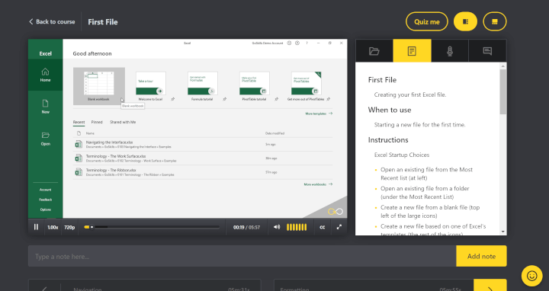The width and height of the screenshot is (549, 291).
Task: Click the Instructions heading in notes
Action: click(x=388, y=140)
